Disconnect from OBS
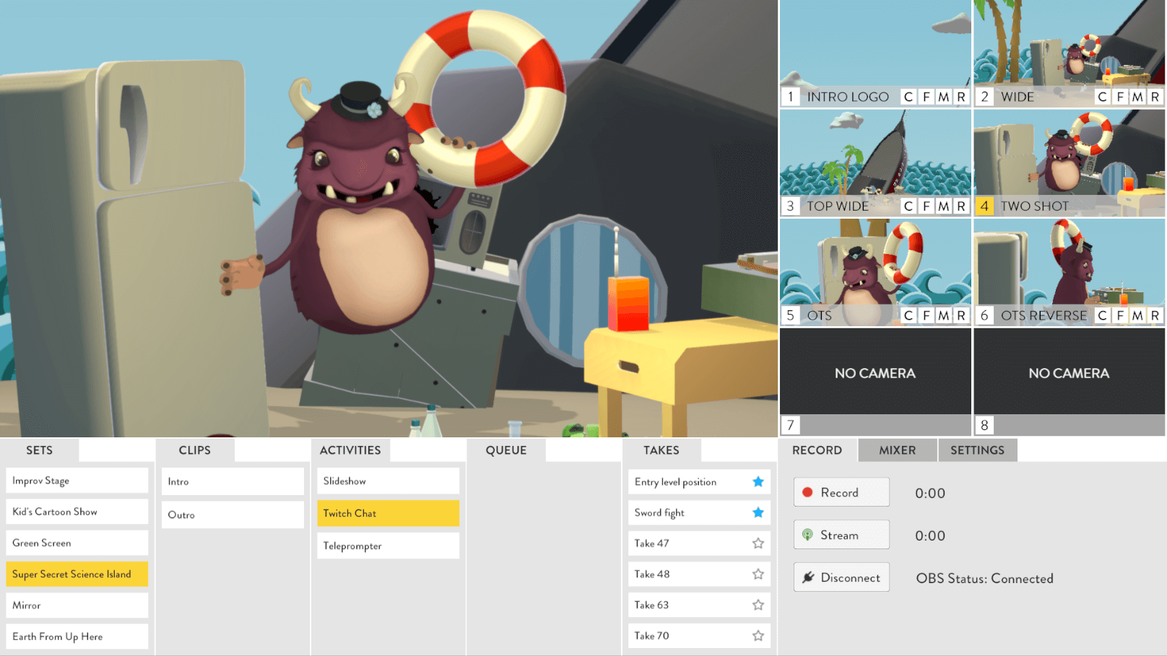1167x656 pixels. (841, 577)
